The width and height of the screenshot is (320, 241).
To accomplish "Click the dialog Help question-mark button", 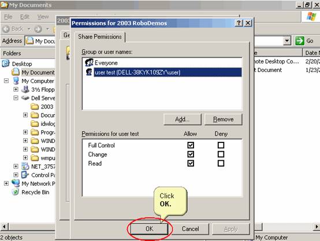I will click(239, 23).
